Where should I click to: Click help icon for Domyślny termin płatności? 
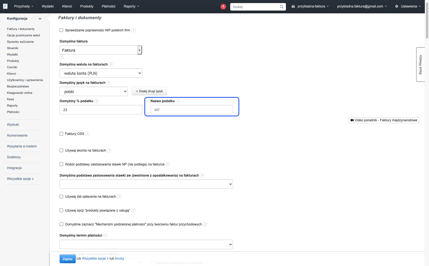106,235
